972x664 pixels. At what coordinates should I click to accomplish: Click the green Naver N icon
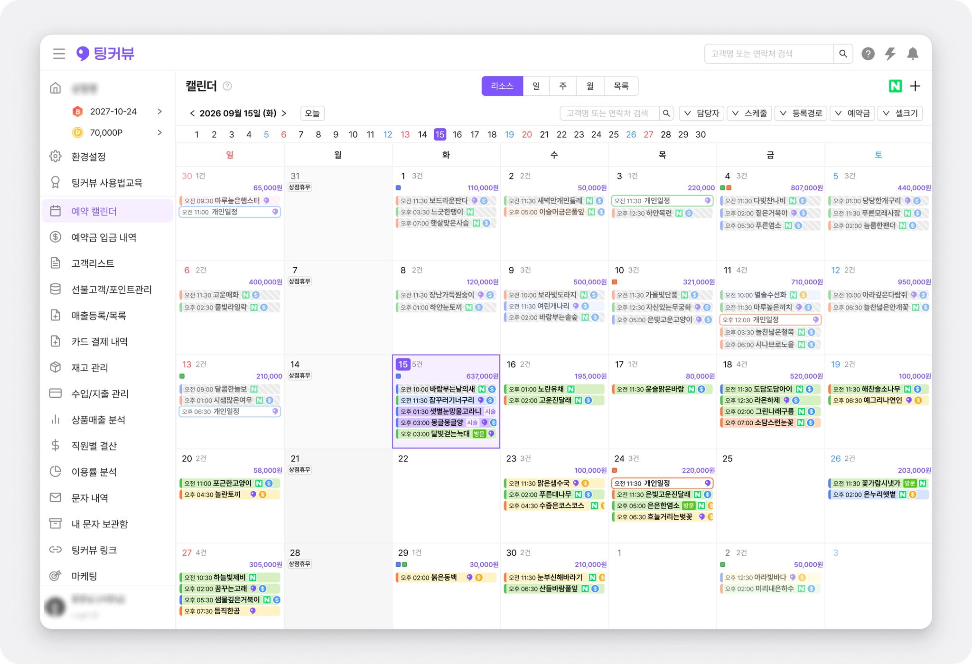895,86
